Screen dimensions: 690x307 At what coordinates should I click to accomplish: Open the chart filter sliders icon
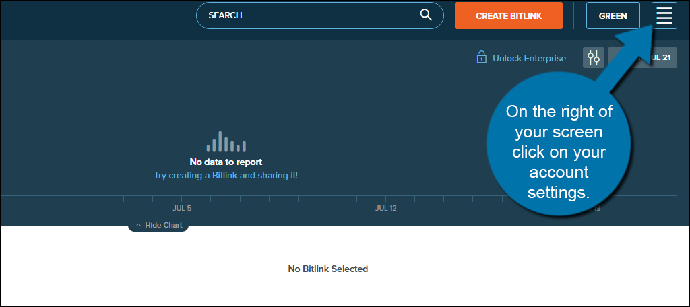click(593, 58)
